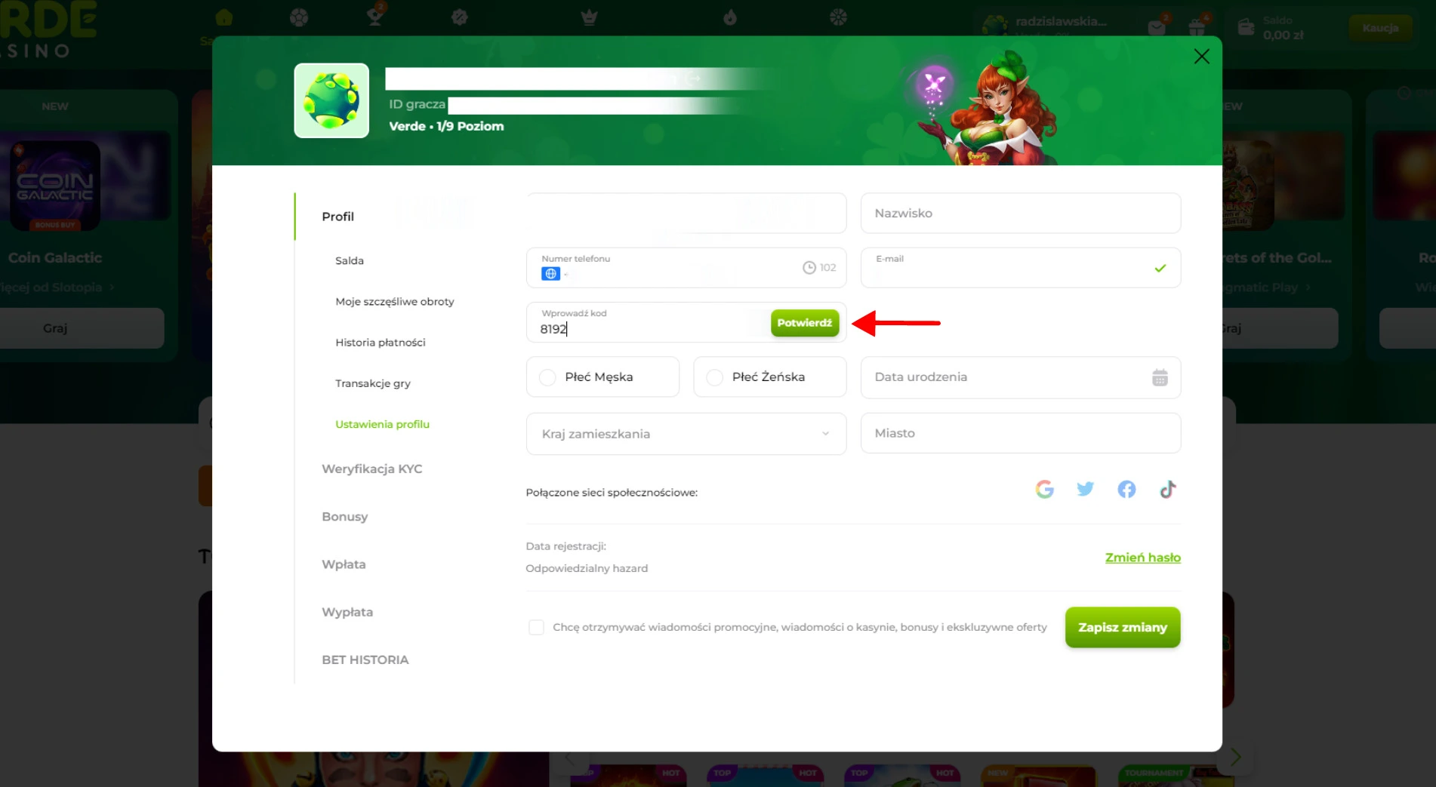Open Historia płatności

[380, 343]
